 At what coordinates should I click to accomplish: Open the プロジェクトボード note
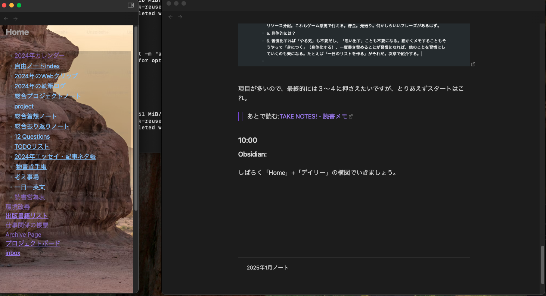pyautogui.click(x=33, y=243)
